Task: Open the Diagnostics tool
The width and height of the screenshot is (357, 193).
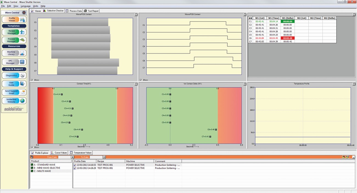Action: coord(14,75)
